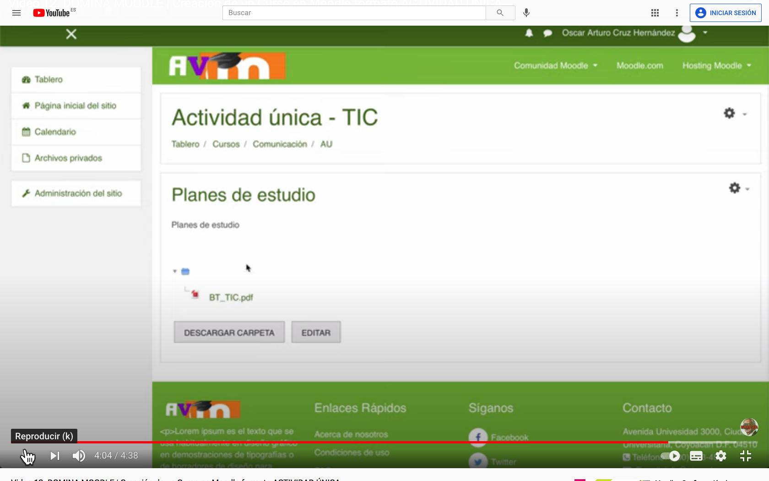Screen dimensions: 769x481
Task: Click the YouTube search magnifier button
Action: (500, 13)
